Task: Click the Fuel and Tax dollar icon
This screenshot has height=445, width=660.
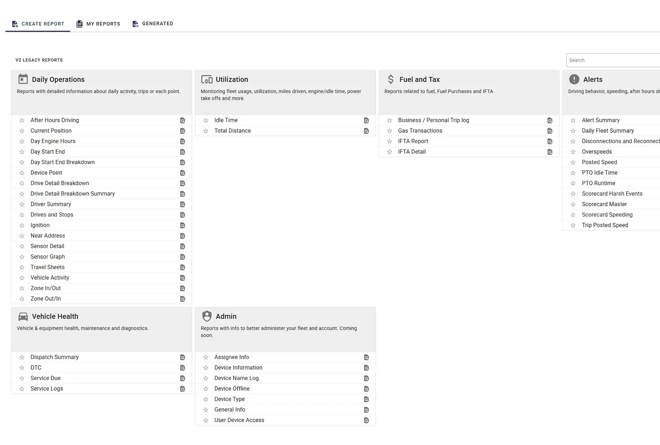Action: pos(391,79)
